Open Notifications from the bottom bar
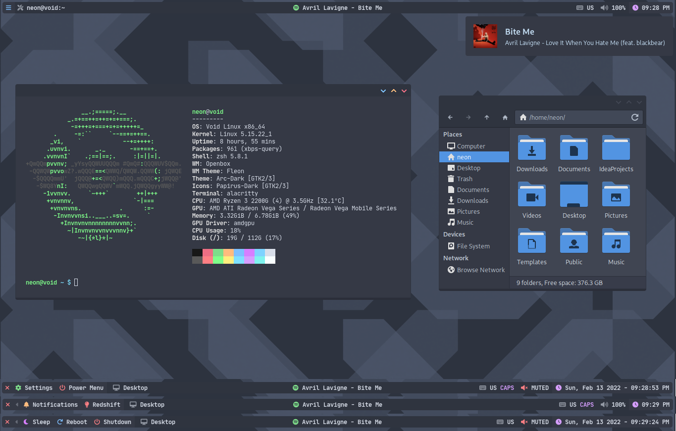Image resolution: width=676 pixels, height=431 pixels. (51, 405)
